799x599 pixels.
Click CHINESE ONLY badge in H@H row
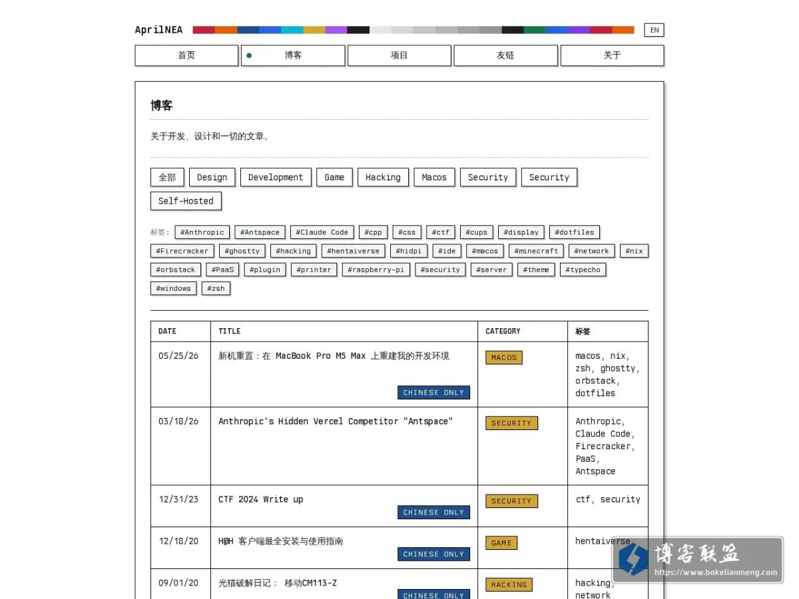coord(433,554)
